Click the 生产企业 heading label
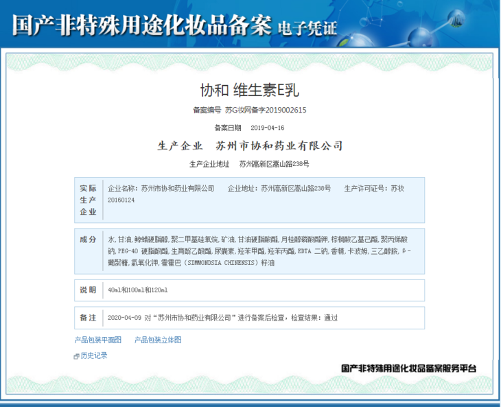Screen dimensions: 501x407 180,146
